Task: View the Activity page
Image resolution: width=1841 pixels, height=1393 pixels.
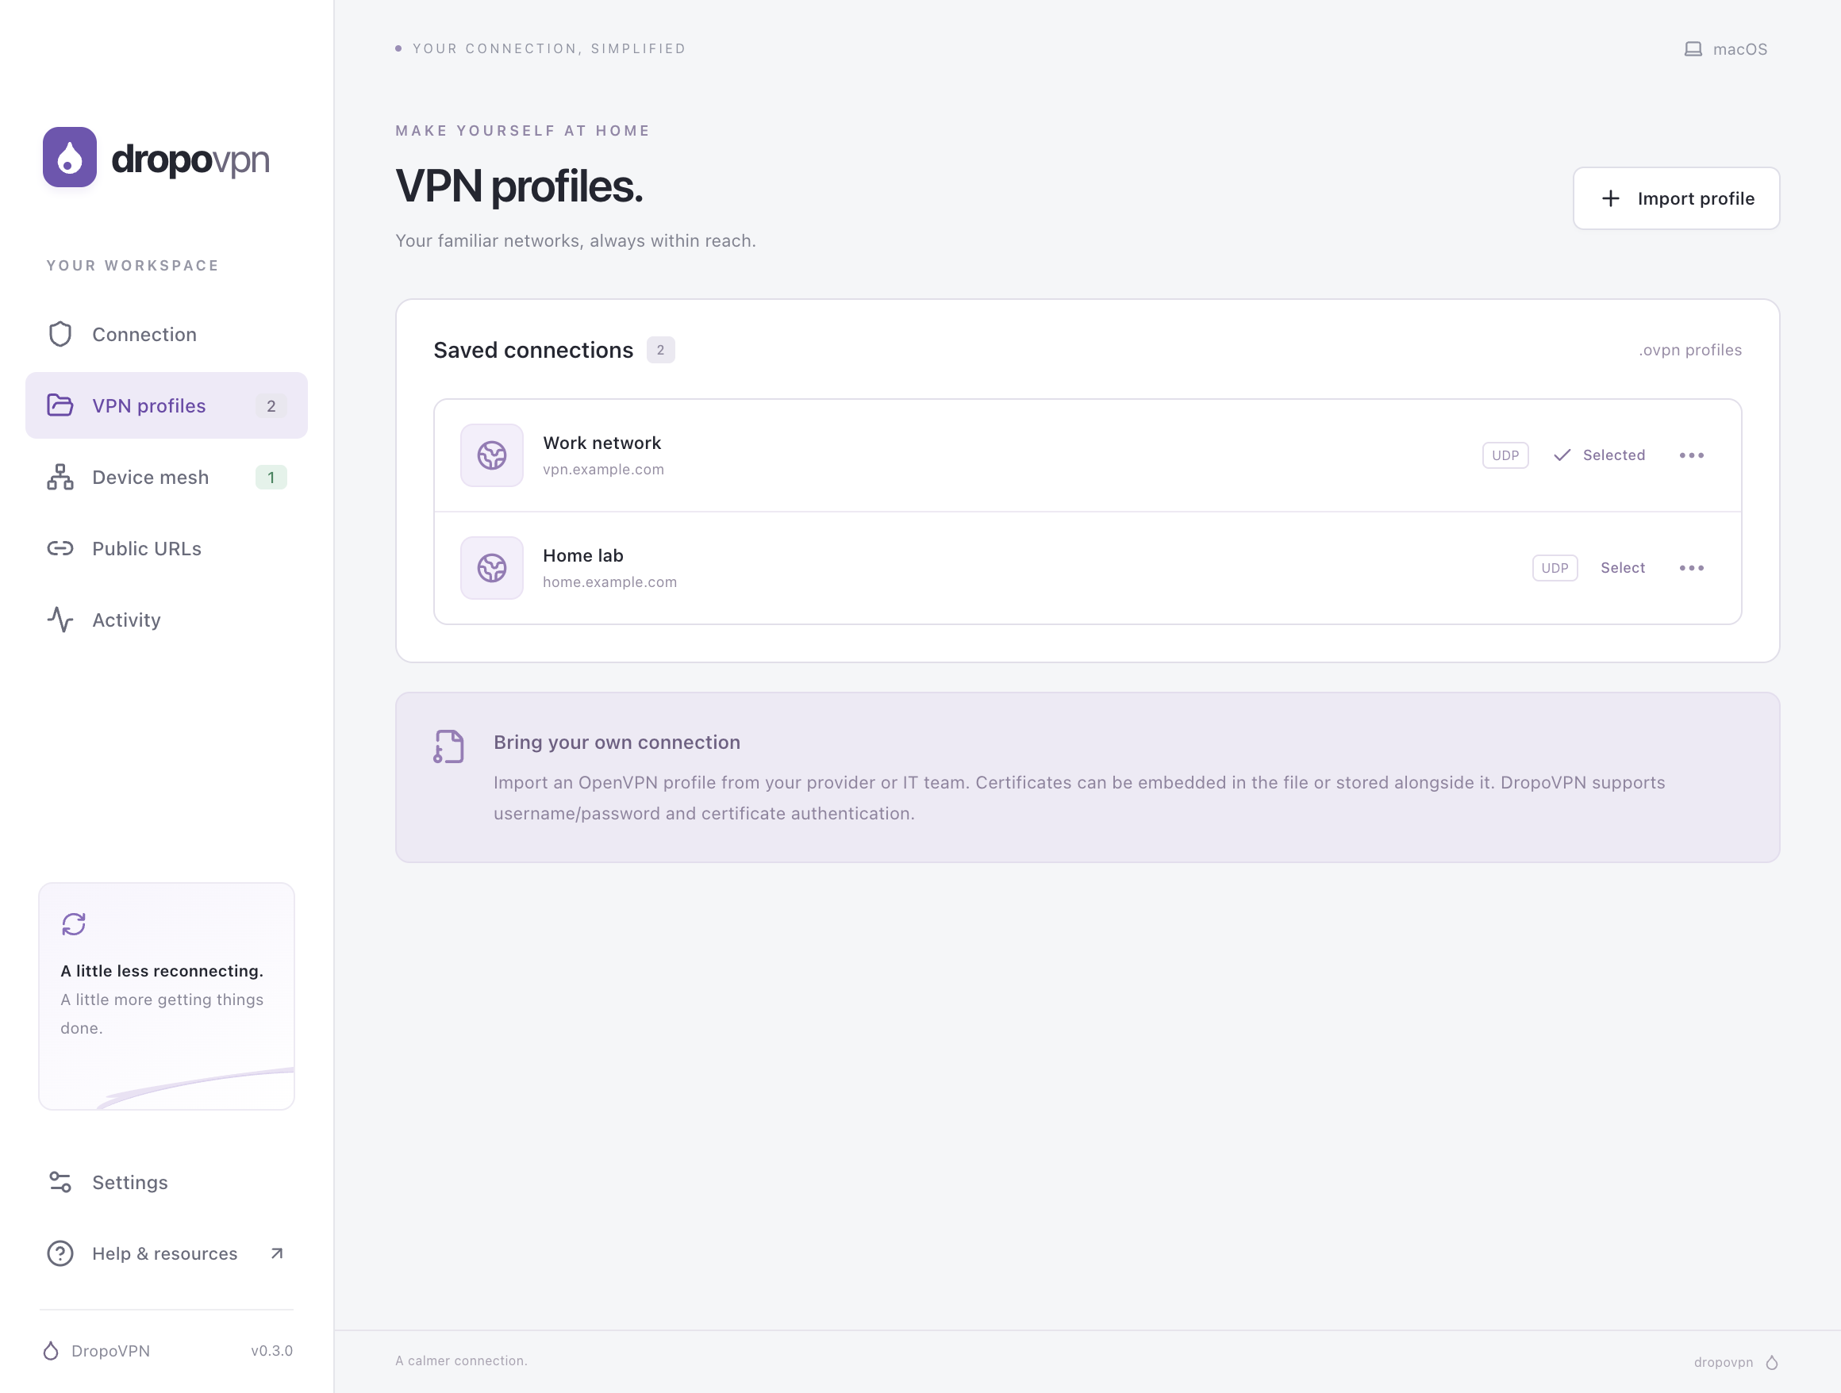Action: (167, 620)
